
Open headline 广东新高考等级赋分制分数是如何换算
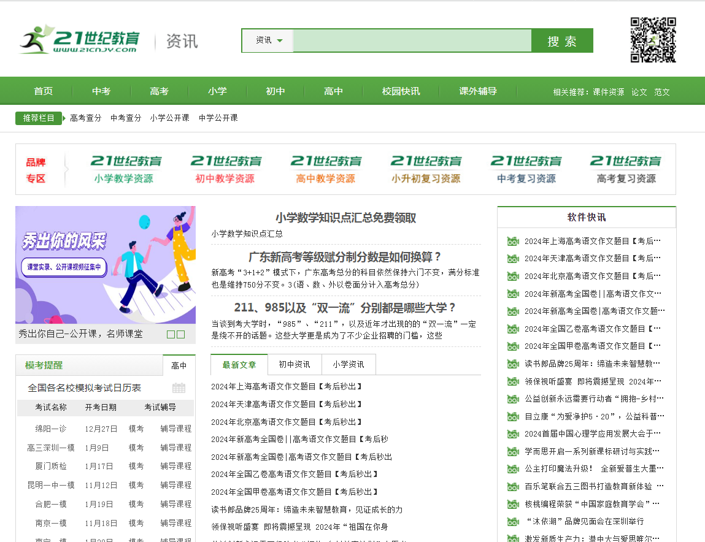tap(346, 257)
